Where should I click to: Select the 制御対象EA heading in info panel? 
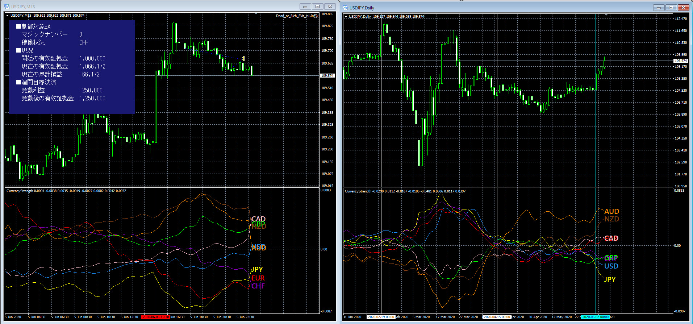coord(33,26)
